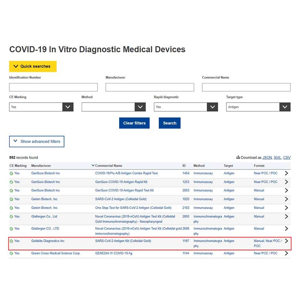Focus the Identification Number field
The height and width of the screenshot is (299, 299).
click(x=53, y=87)
